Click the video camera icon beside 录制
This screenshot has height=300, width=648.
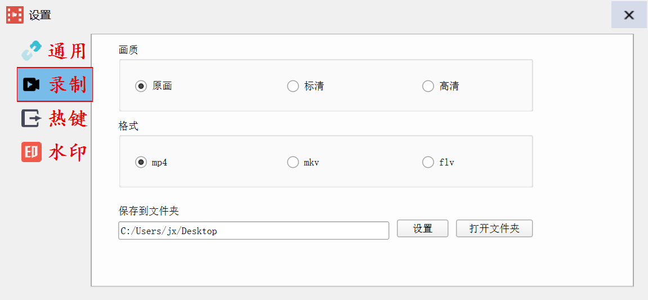tap(31, 84)
